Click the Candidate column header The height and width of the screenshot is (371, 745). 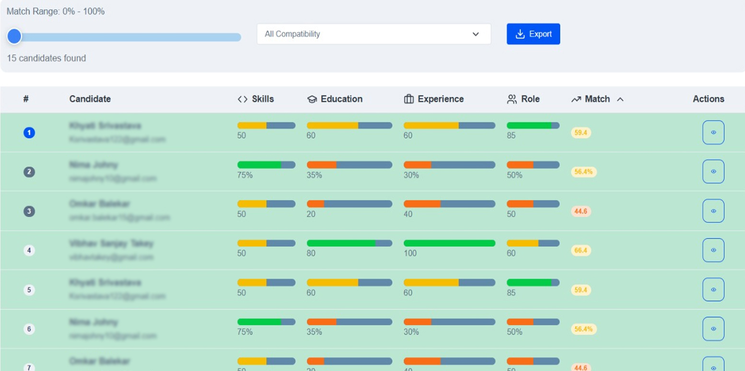pos(90,99)
